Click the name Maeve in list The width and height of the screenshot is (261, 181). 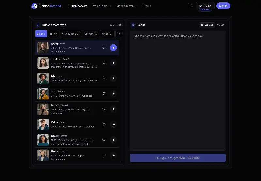pos(55,105)
